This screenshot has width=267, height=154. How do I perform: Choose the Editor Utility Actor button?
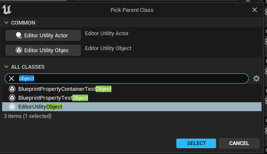point(43,35)
